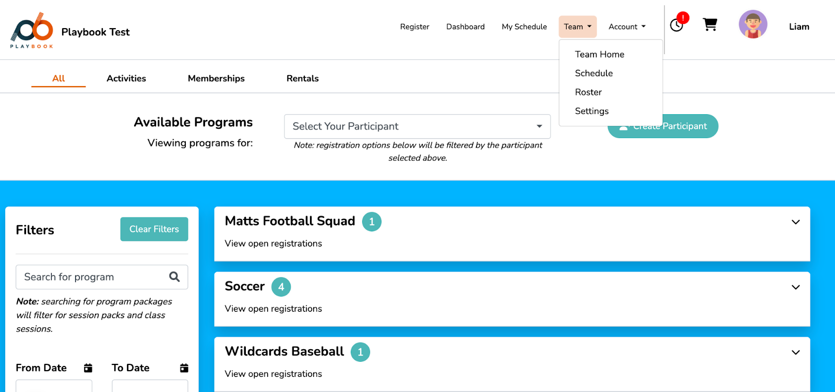Open Liam's avatar profile picture
835x392 pixels.
753,24
